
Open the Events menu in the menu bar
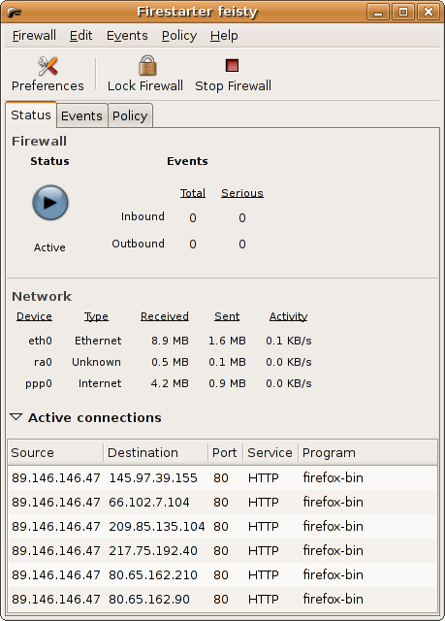point(127,36)
